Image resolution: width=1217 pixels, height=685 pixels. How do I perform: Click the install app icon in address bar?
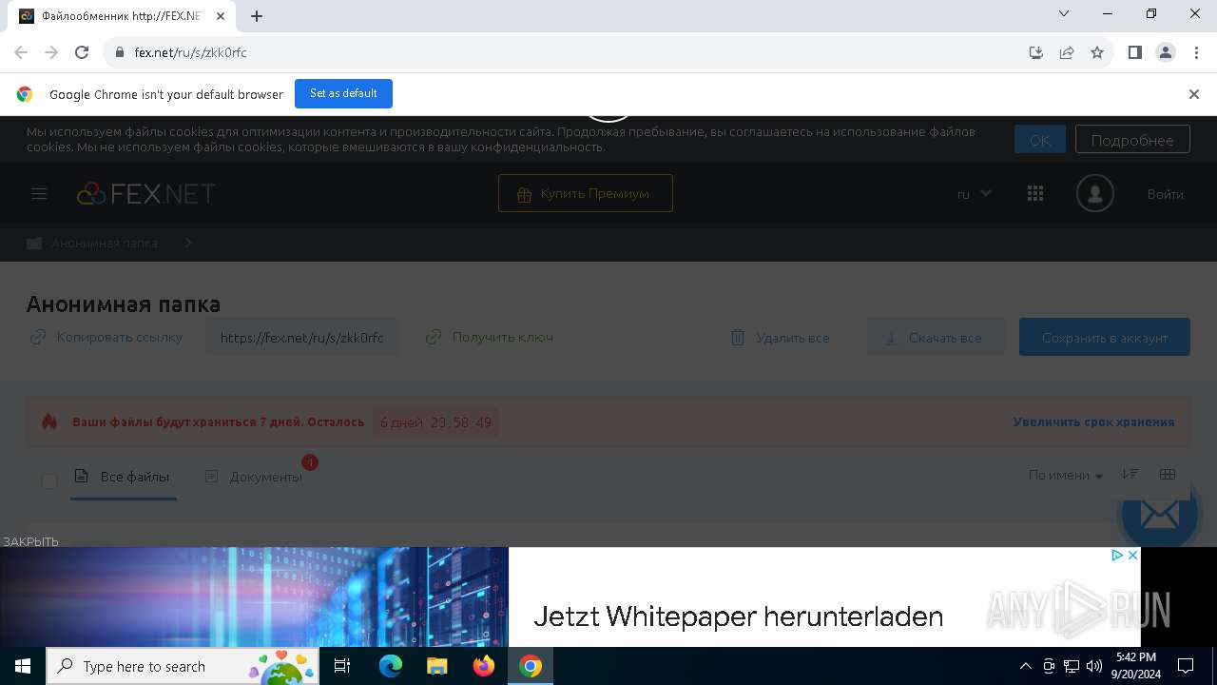pos(1036,52)
